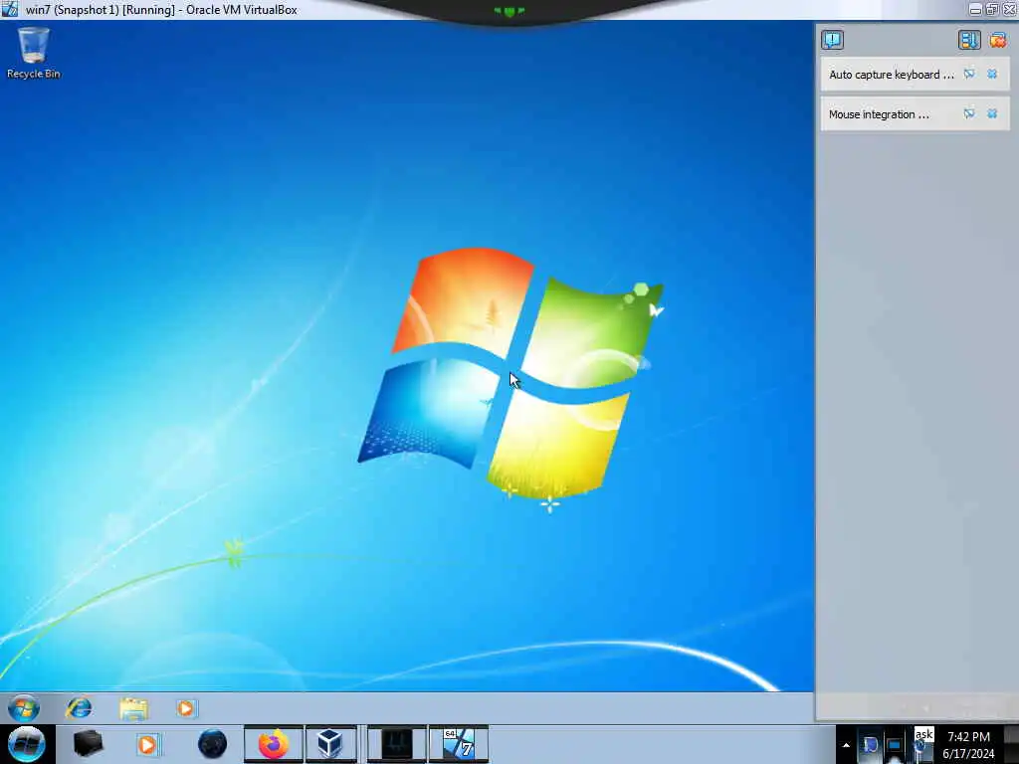The height and width of the screenshot is (764, 1019).
Task: Open the clock showing 7:42 PM
Action: pyautogui.click(x=969, y=744)
